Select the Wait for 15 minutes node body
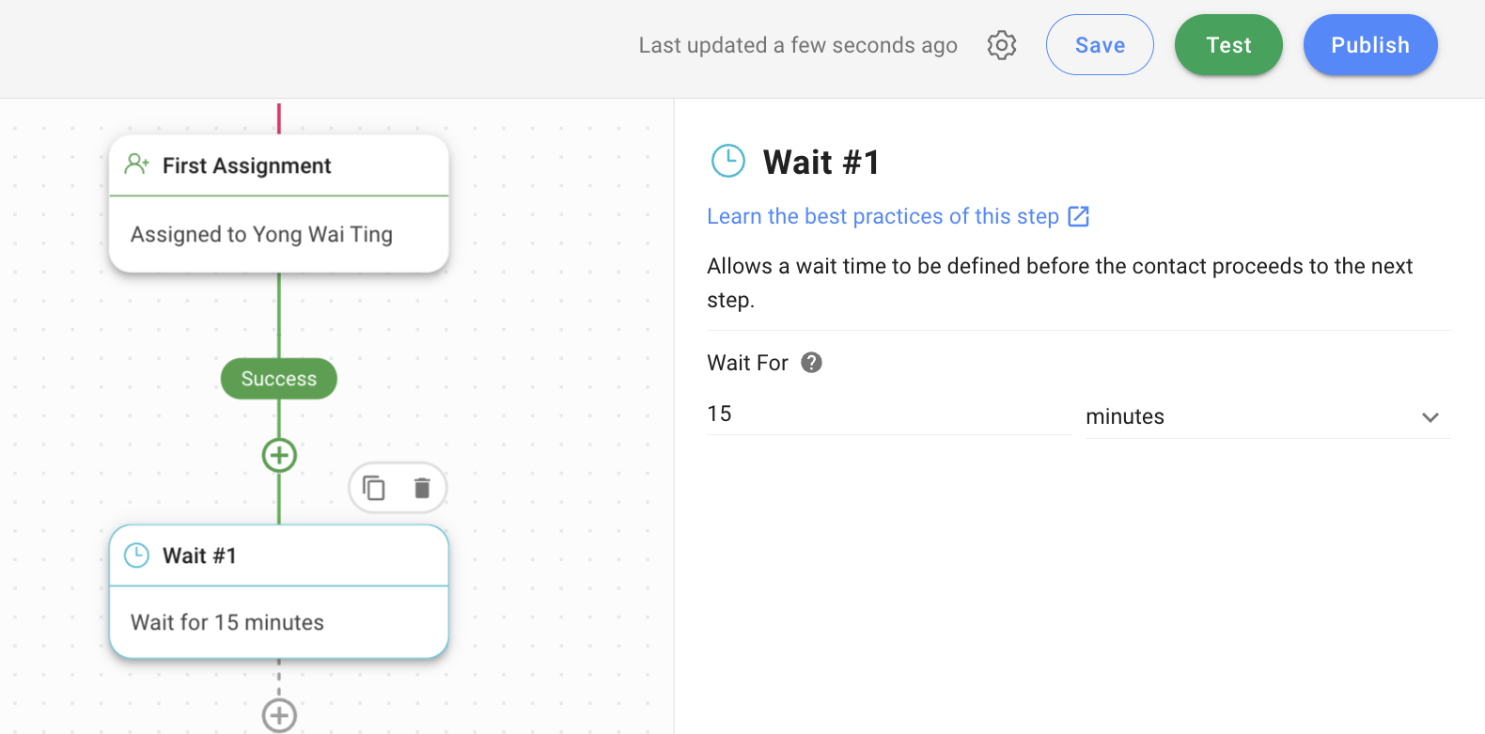 pyautogui.click(x=279, y=622)
